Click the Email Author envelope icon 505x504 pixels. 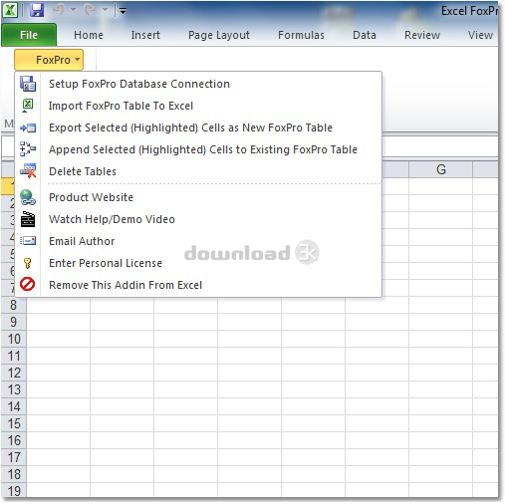tap(28, 240)
